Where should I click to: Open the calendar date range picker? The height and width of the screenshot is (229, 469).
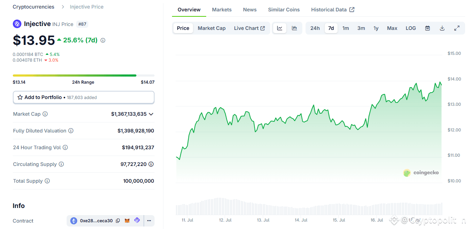point(428,28)
